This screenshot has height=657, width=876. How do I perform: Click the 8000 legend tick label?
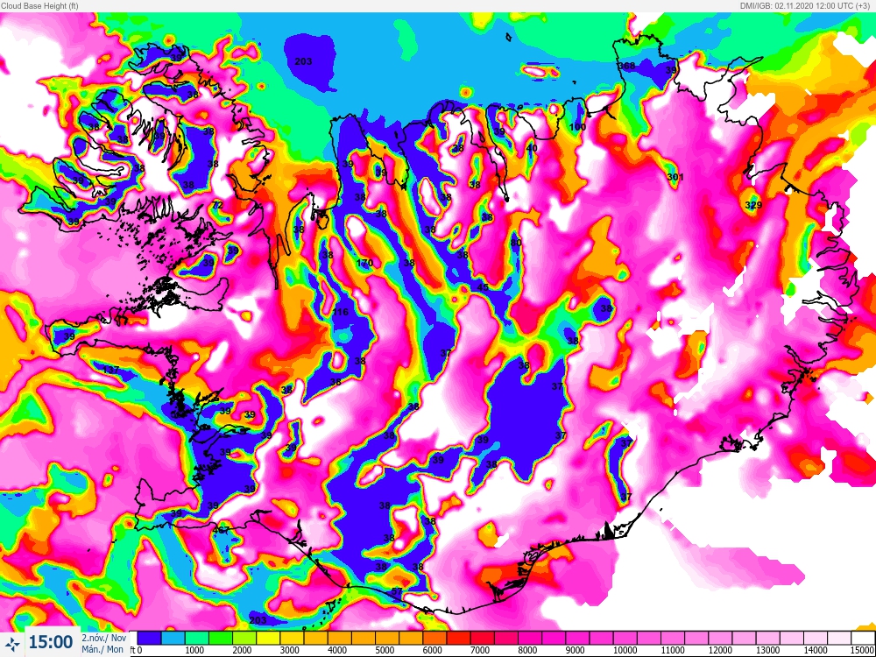[528, 650]
